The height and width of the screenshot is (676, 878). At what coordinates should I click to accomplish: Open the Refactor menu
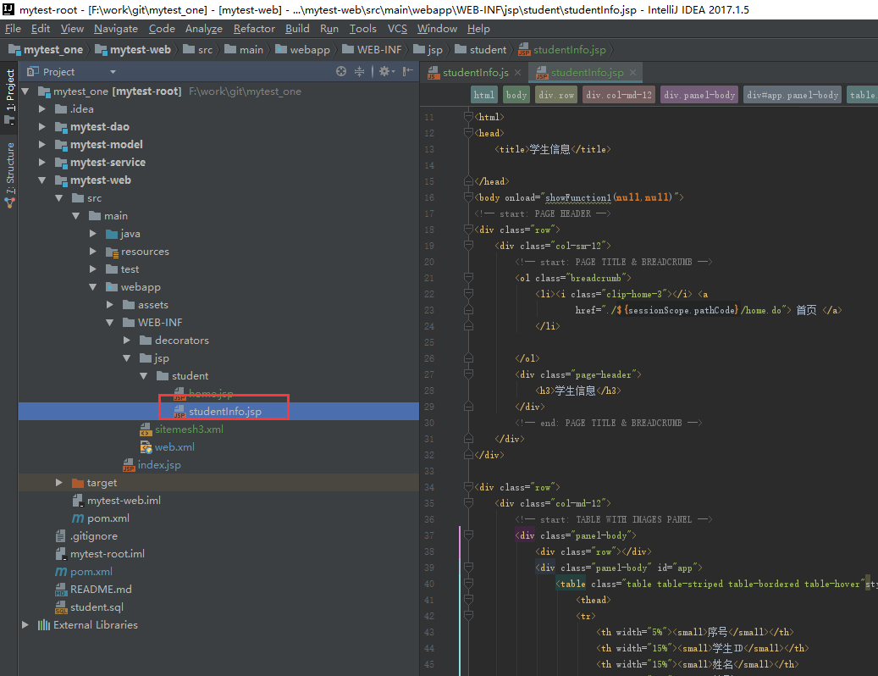tap(253, 28)
